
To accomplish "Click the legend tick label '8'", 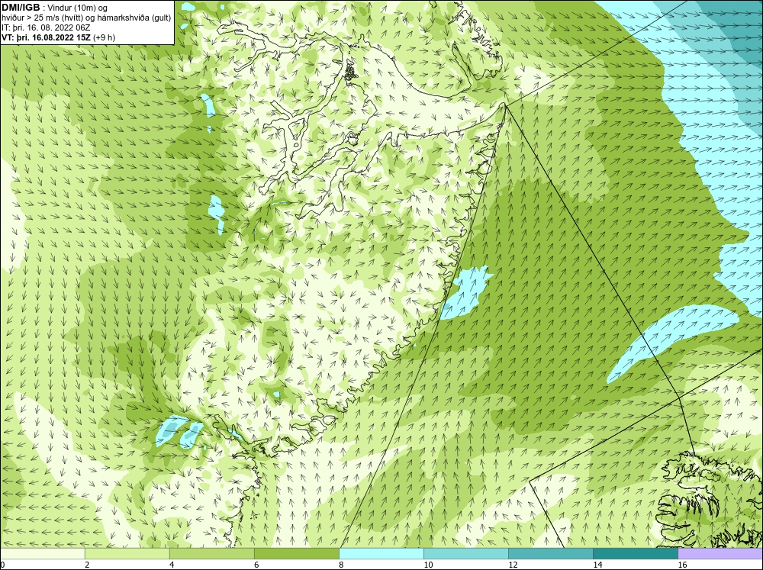I will click(341, 565).
